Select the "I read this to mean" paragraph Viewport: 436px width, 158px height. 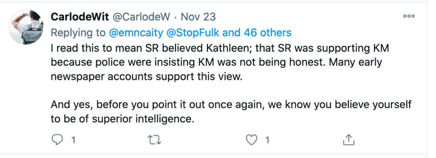[220, 62]
